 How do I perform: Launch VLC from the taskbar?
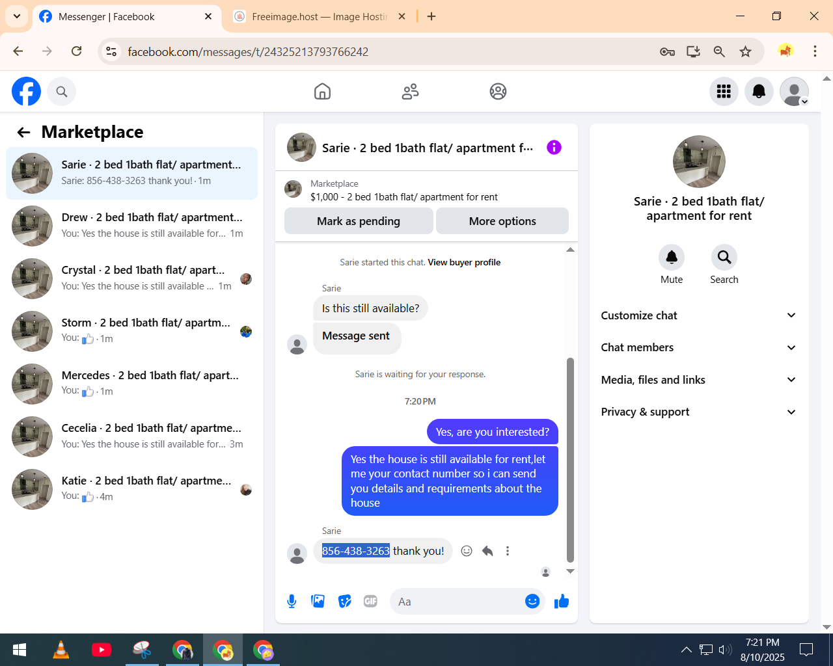[61, 650]
